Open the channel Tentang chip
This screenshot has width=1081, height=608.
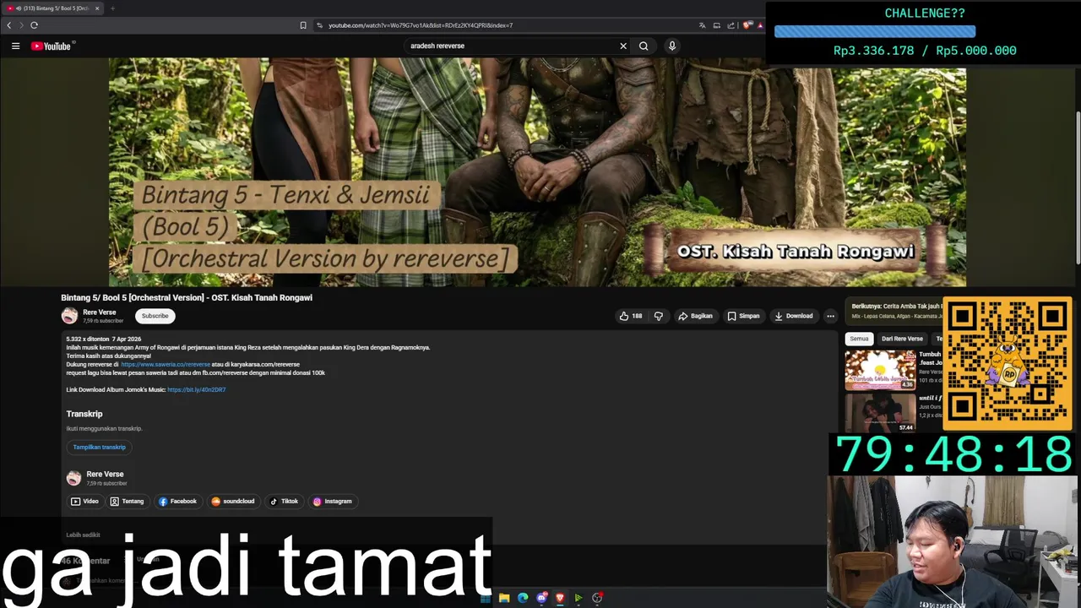click(x=127, y=502)
